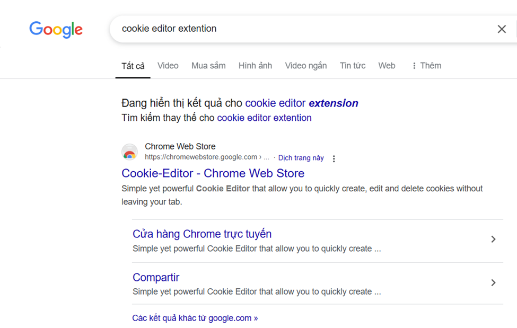Open Các kết quả khác từ google.com
The image size is (517, 328).
pyautogui.click(x=195, y=318)
